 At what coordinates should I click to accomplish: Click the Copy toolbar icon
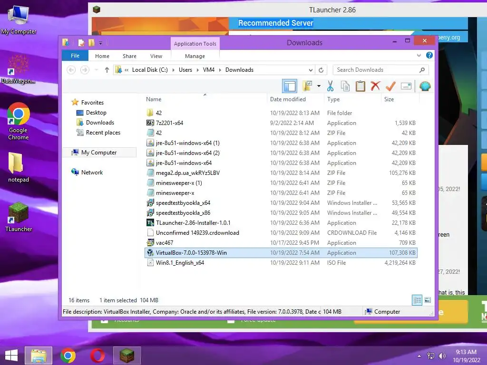tap(345, 86)
